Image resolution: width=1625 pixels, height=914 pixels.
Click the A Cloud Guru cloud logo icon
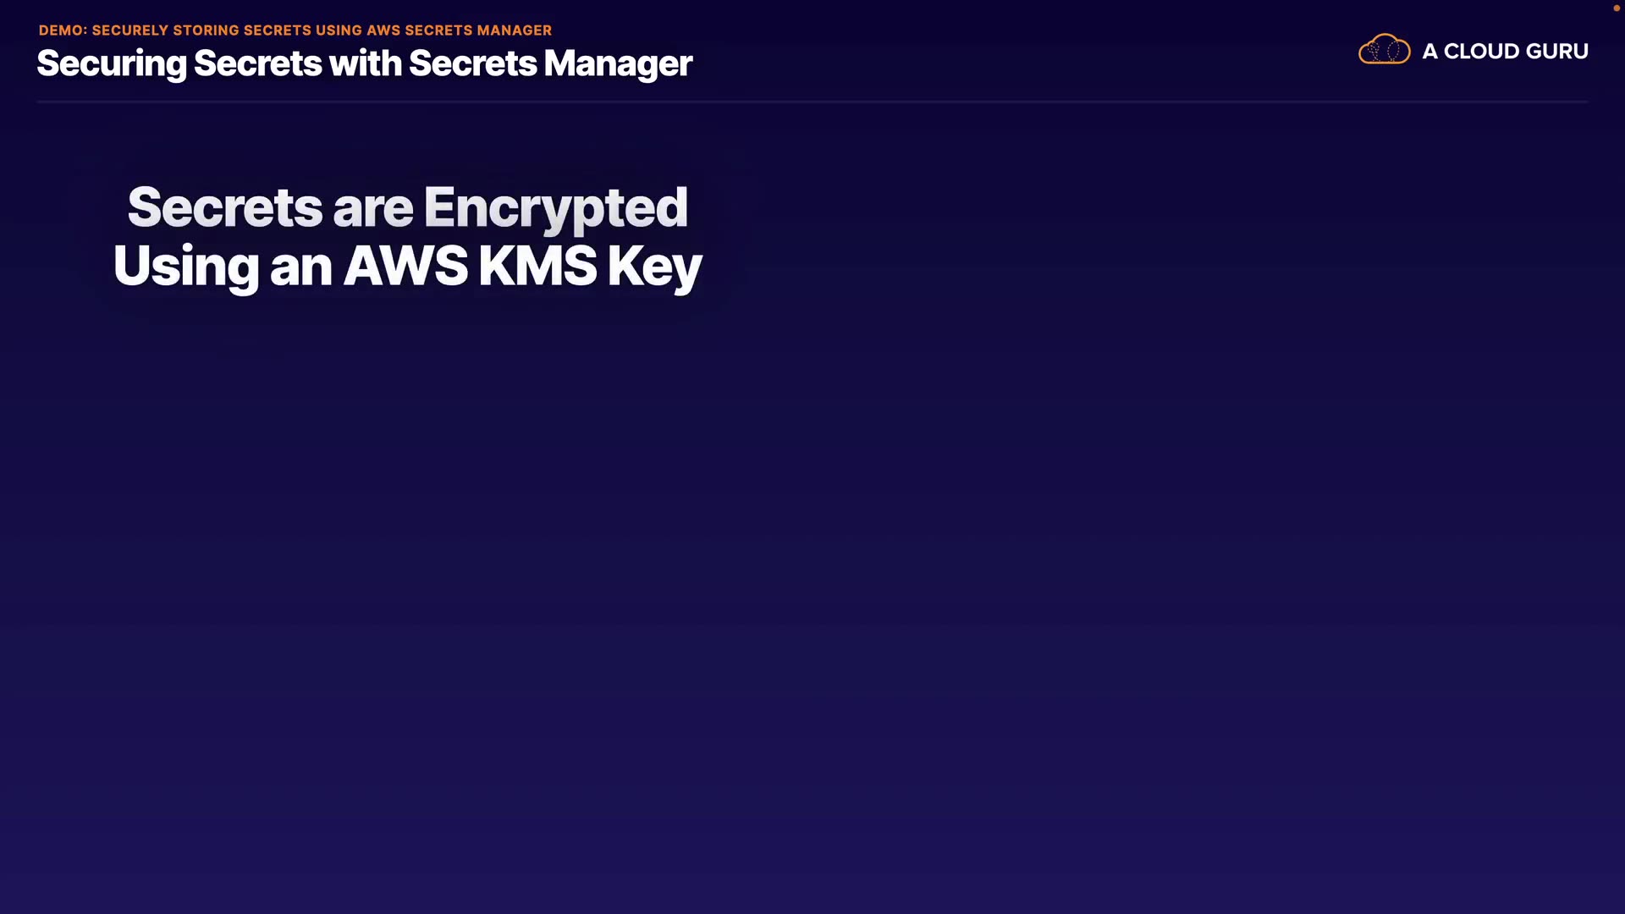pos(1384,50)
